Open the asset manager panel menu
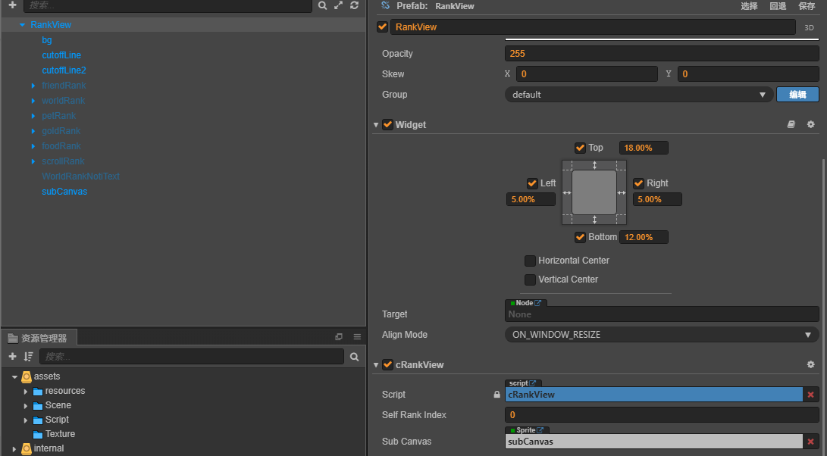 [x=357, y=337]
